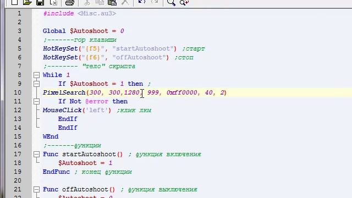The image size is (352, 198).
Task: Click the PixelSearch function name
Action: click(x=64, y=92)
